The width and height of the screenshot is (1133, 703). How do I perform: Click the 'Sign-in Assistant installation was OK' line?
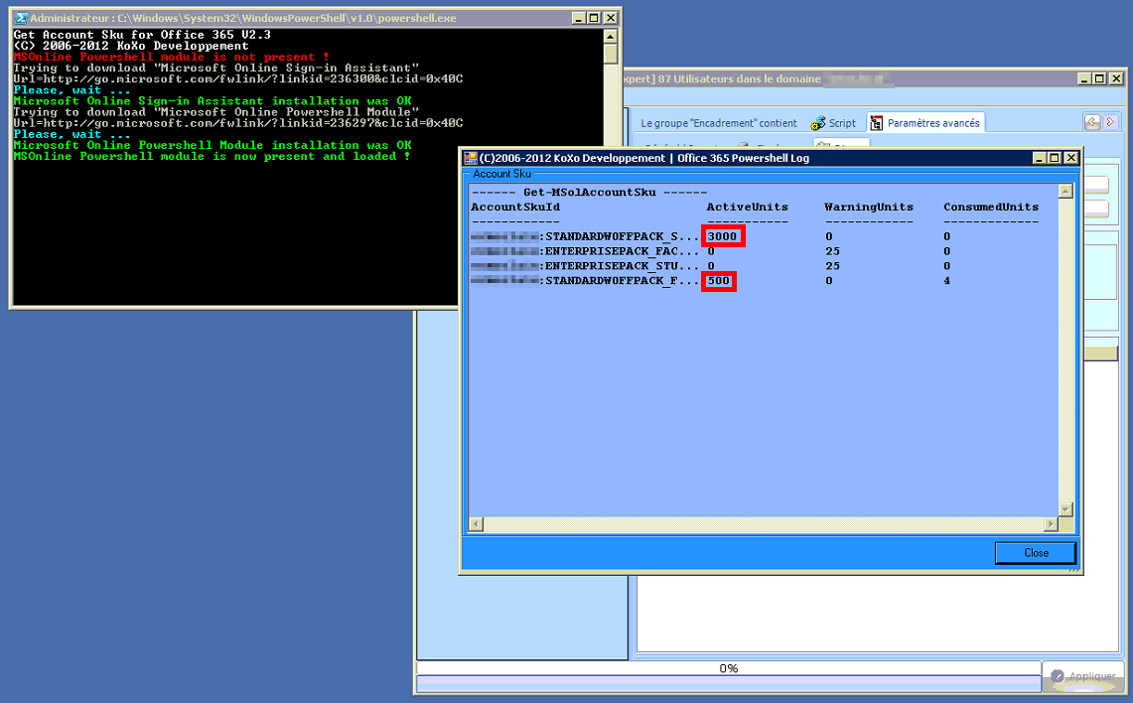[x=212, y=101]
